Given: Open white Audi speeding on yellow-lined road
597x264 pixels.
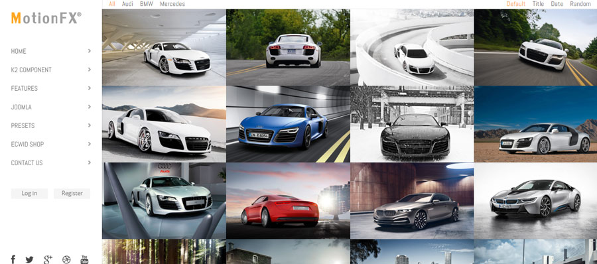Looking at the screenshot, I should pyautogui.click(x=536, y=48).
